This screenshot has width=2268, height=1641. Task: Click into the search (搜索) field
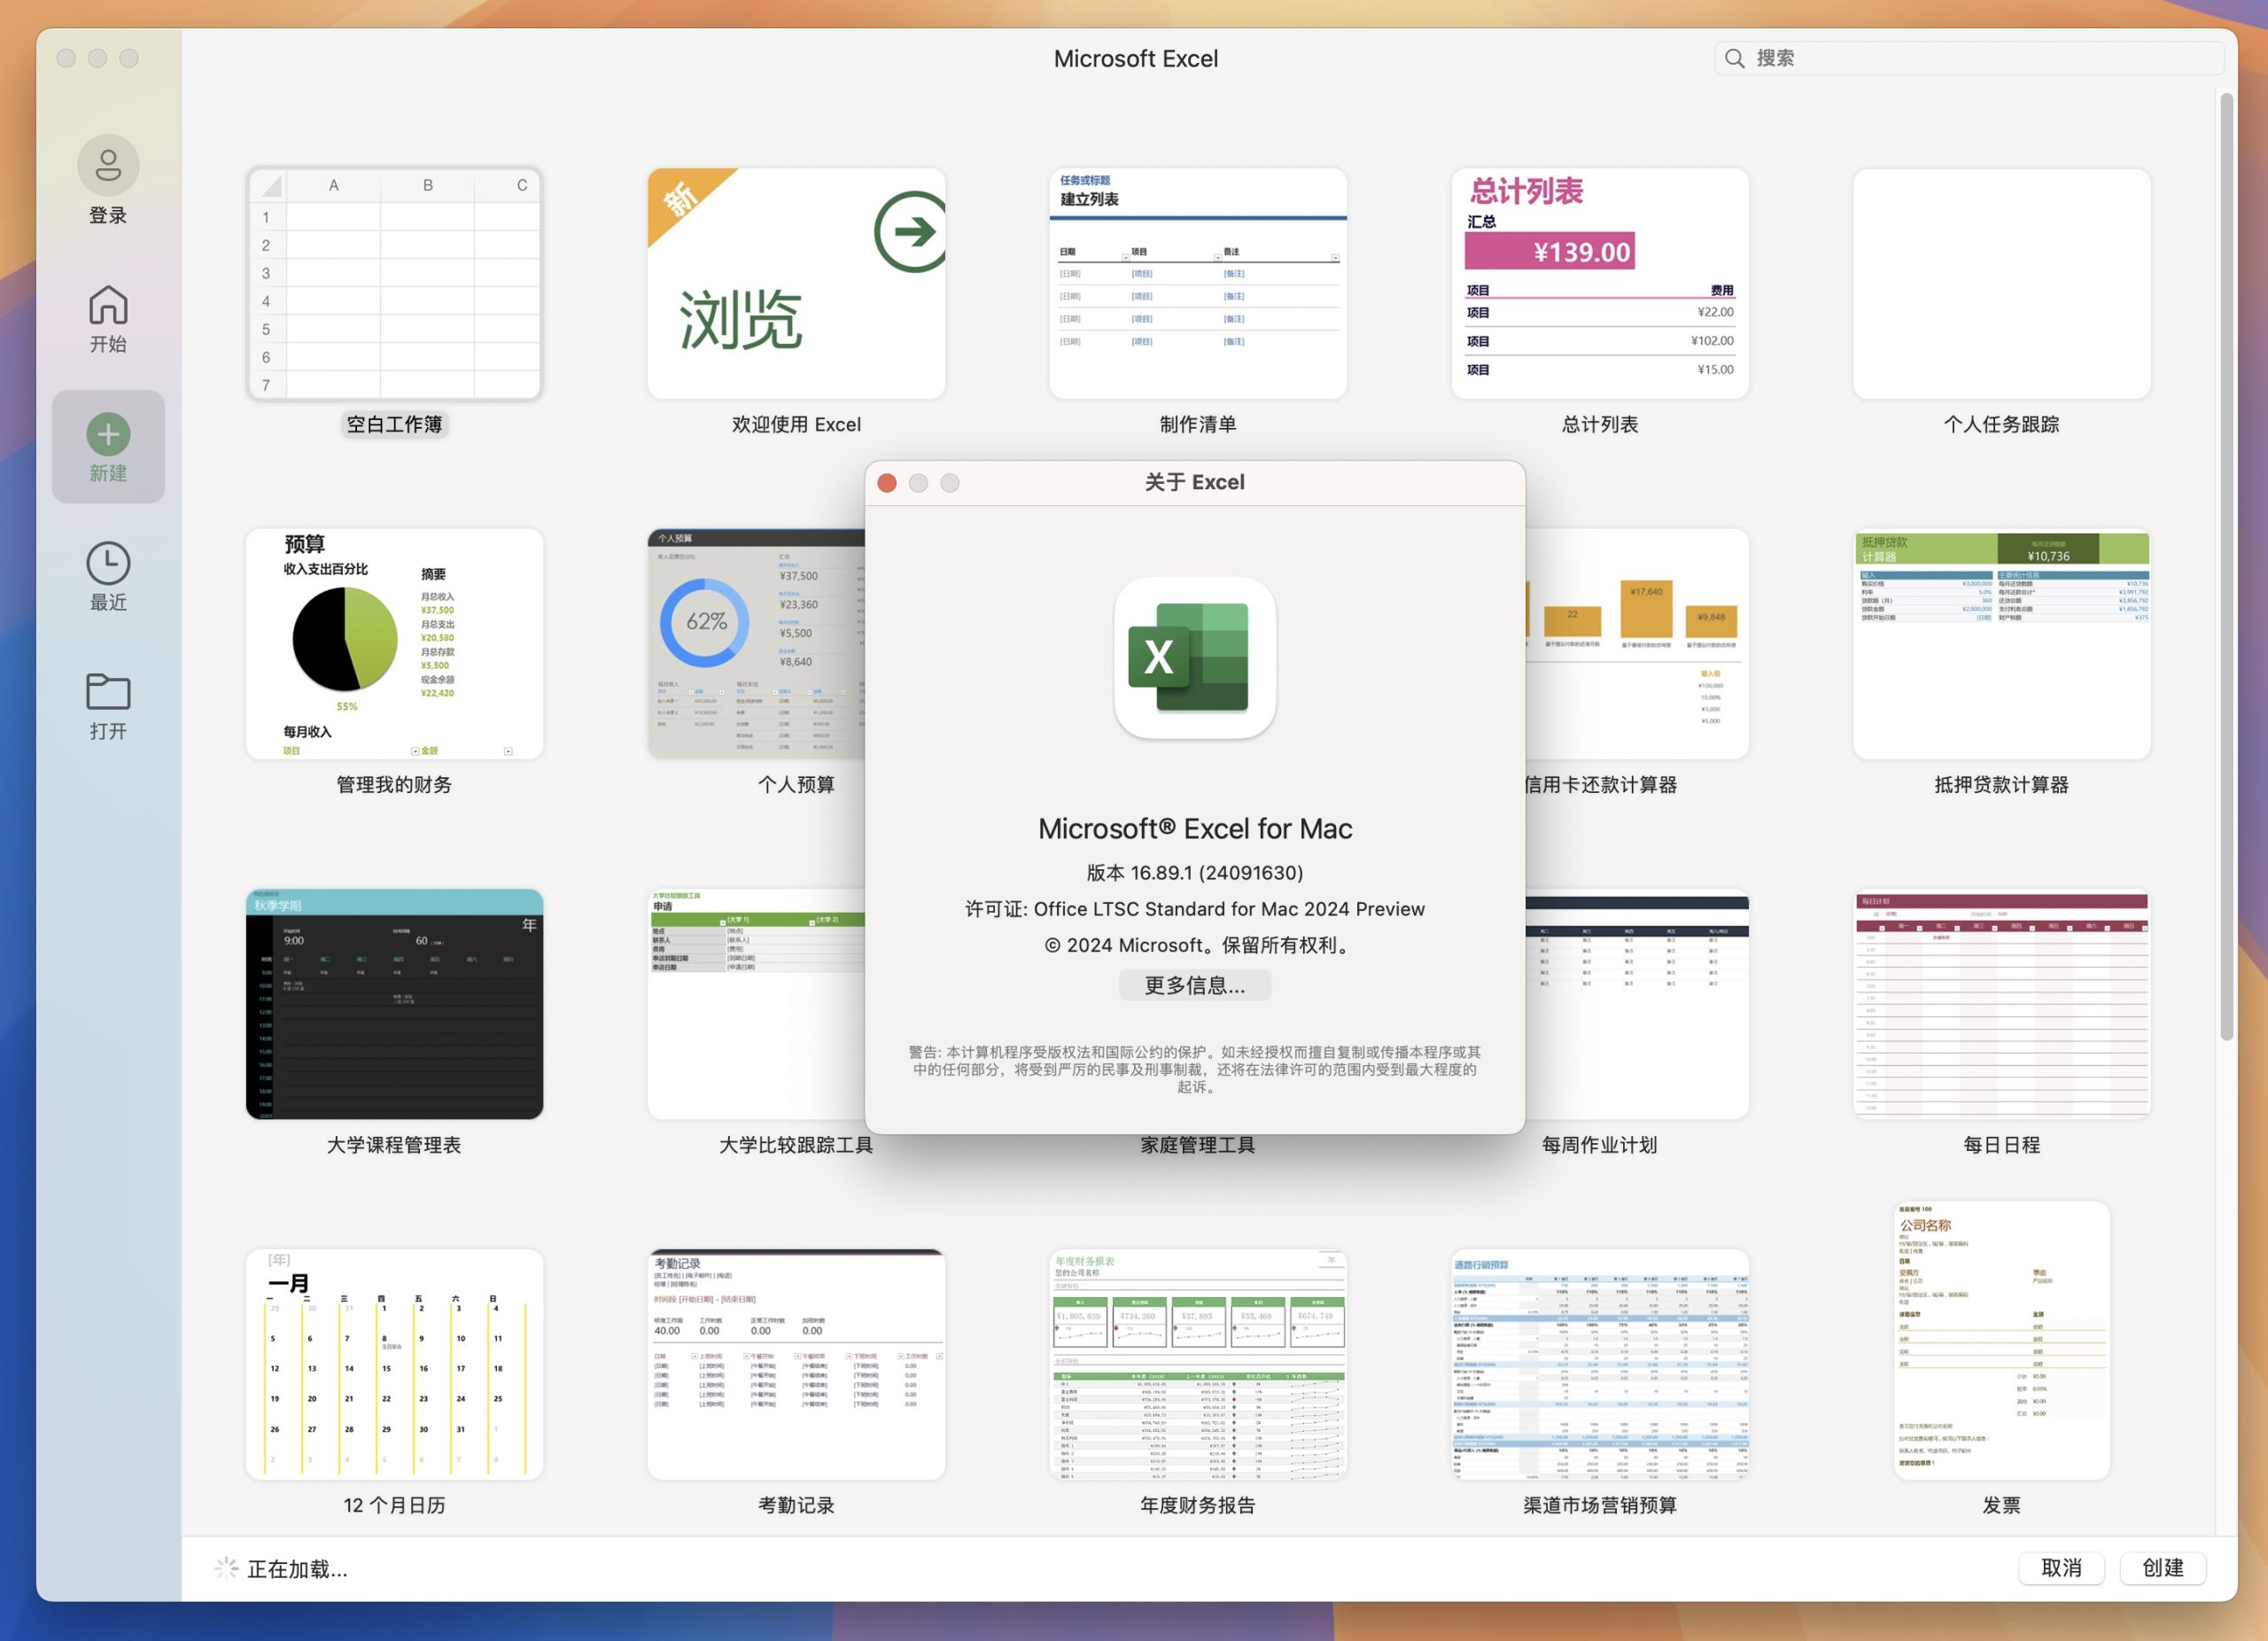[1968, 58]
